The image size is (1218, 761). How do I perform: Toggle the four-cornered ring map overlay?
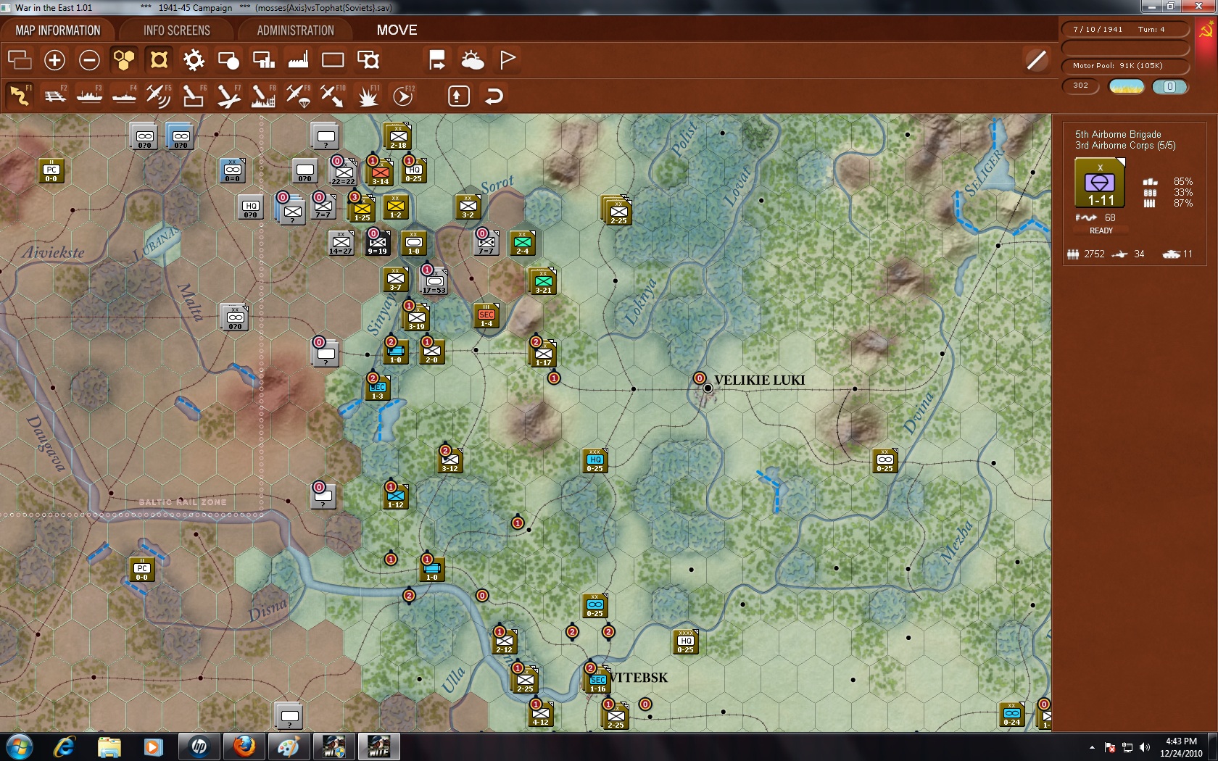click(159, 60)
